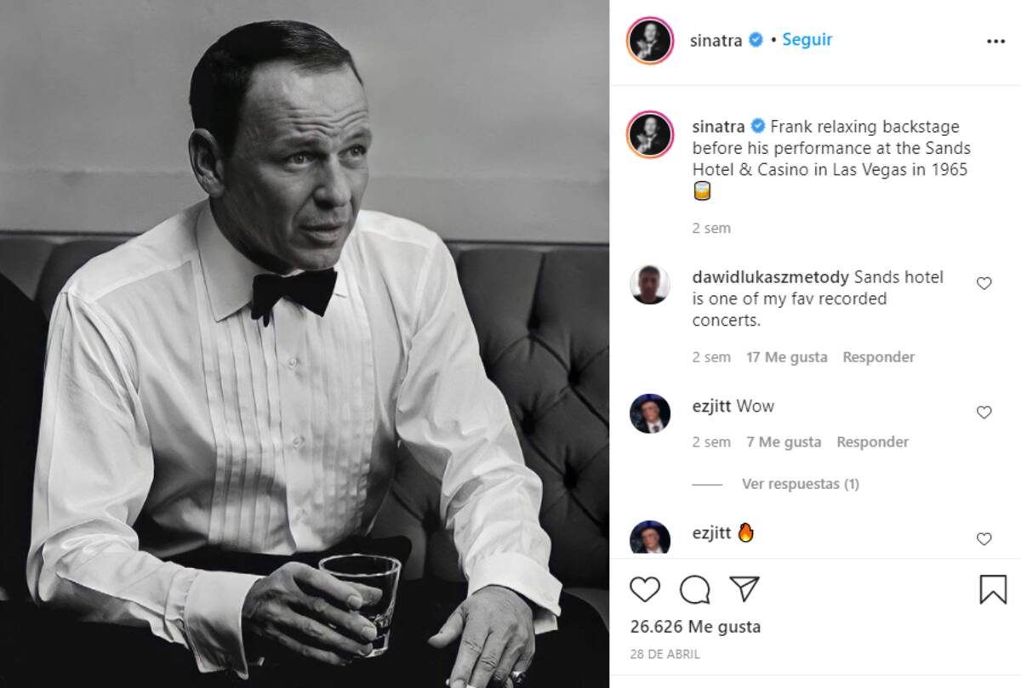This screenshot has height=688, width=1021.
Task: Show the "26.626 Me gusta" likes list
Action: (x=695, y=627)
